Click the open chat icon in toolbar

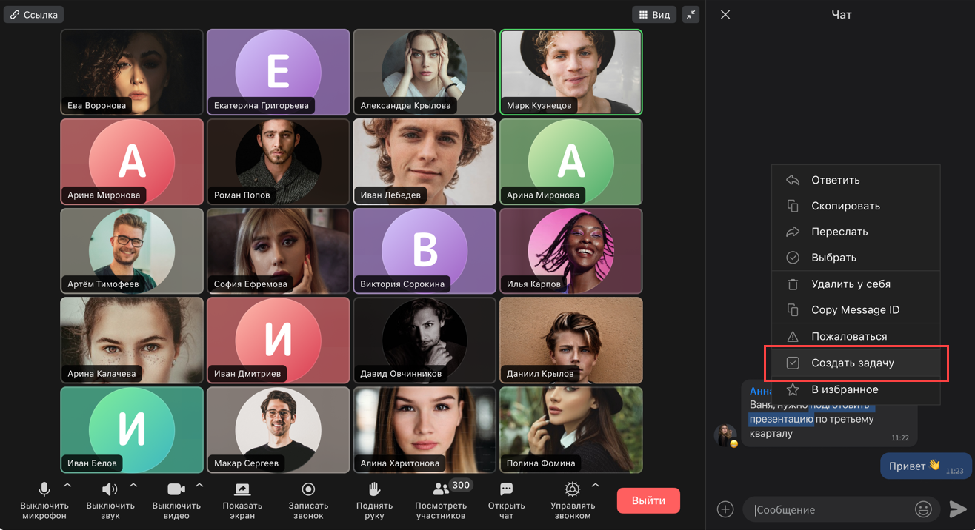pos(506,489)
